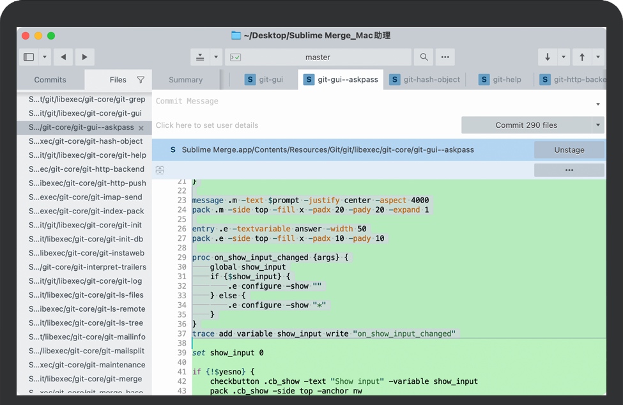Viewport: 623px width, 405px height.
Task: Click the push up-arrow icon
Action: pyautogui.click(x=581, y=57)
